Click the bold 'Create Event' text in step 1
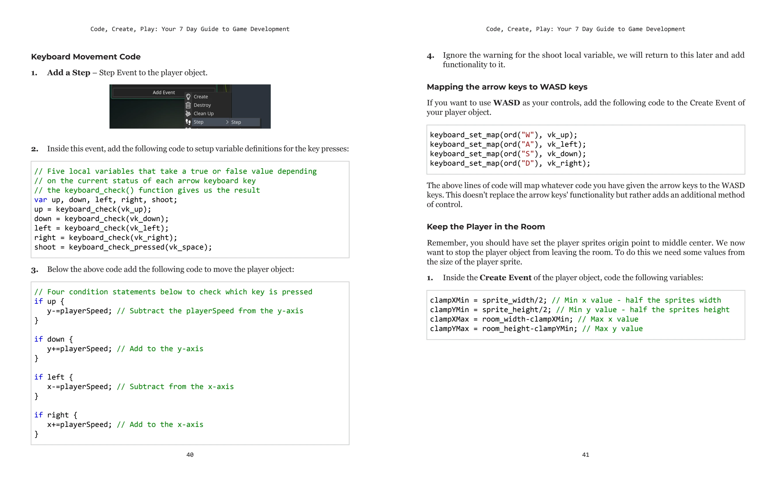Viewport: 776px width, 478px height. point(506,278)
